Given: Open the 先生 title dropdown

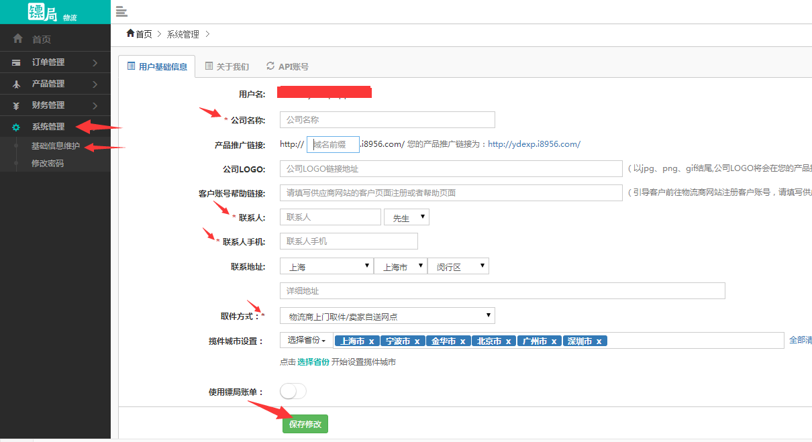Looking at the screenshot, I should [x=406, y=217].
